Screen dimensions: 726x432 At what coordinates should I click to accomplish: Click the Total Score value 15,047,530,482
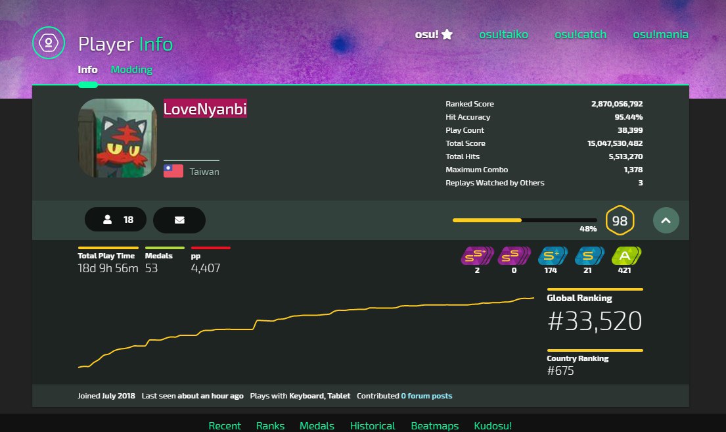[x=615, y=143]
